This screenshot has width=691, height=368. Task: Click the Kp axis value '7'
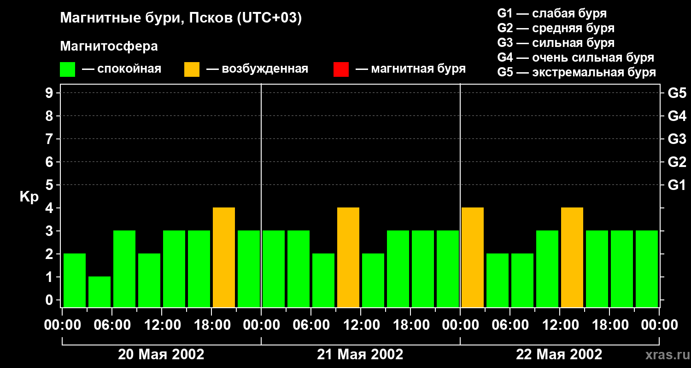click(50, 139)
